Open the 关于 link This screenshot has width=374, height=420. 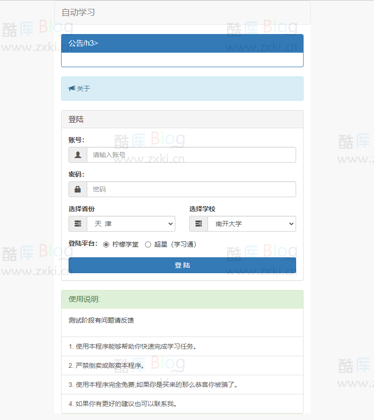(83, 88)
